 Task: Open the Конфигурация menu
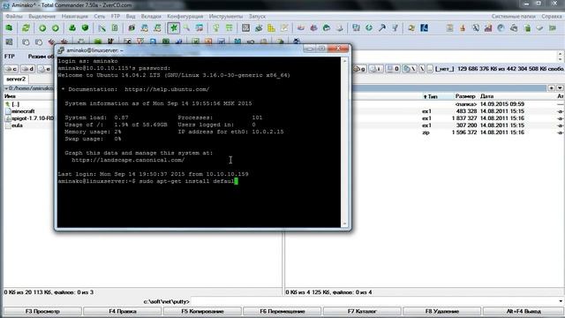(x=185, y=16)
